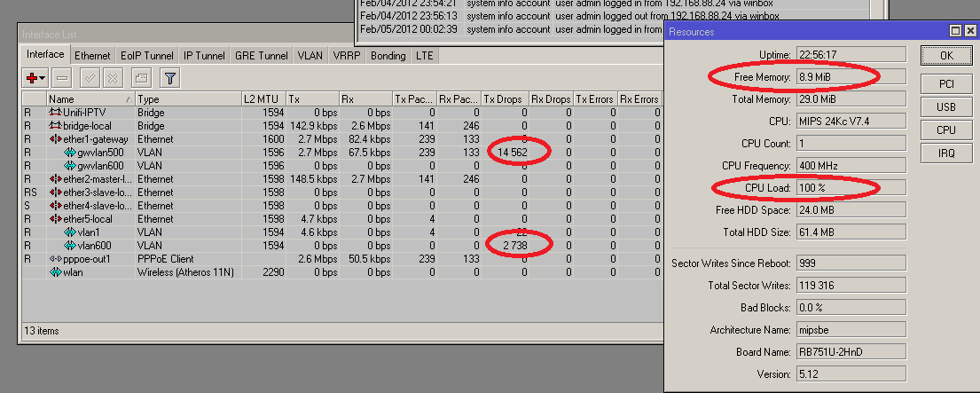Maximize the Resources window
980x393 pixels.
(x=956, y=31)
